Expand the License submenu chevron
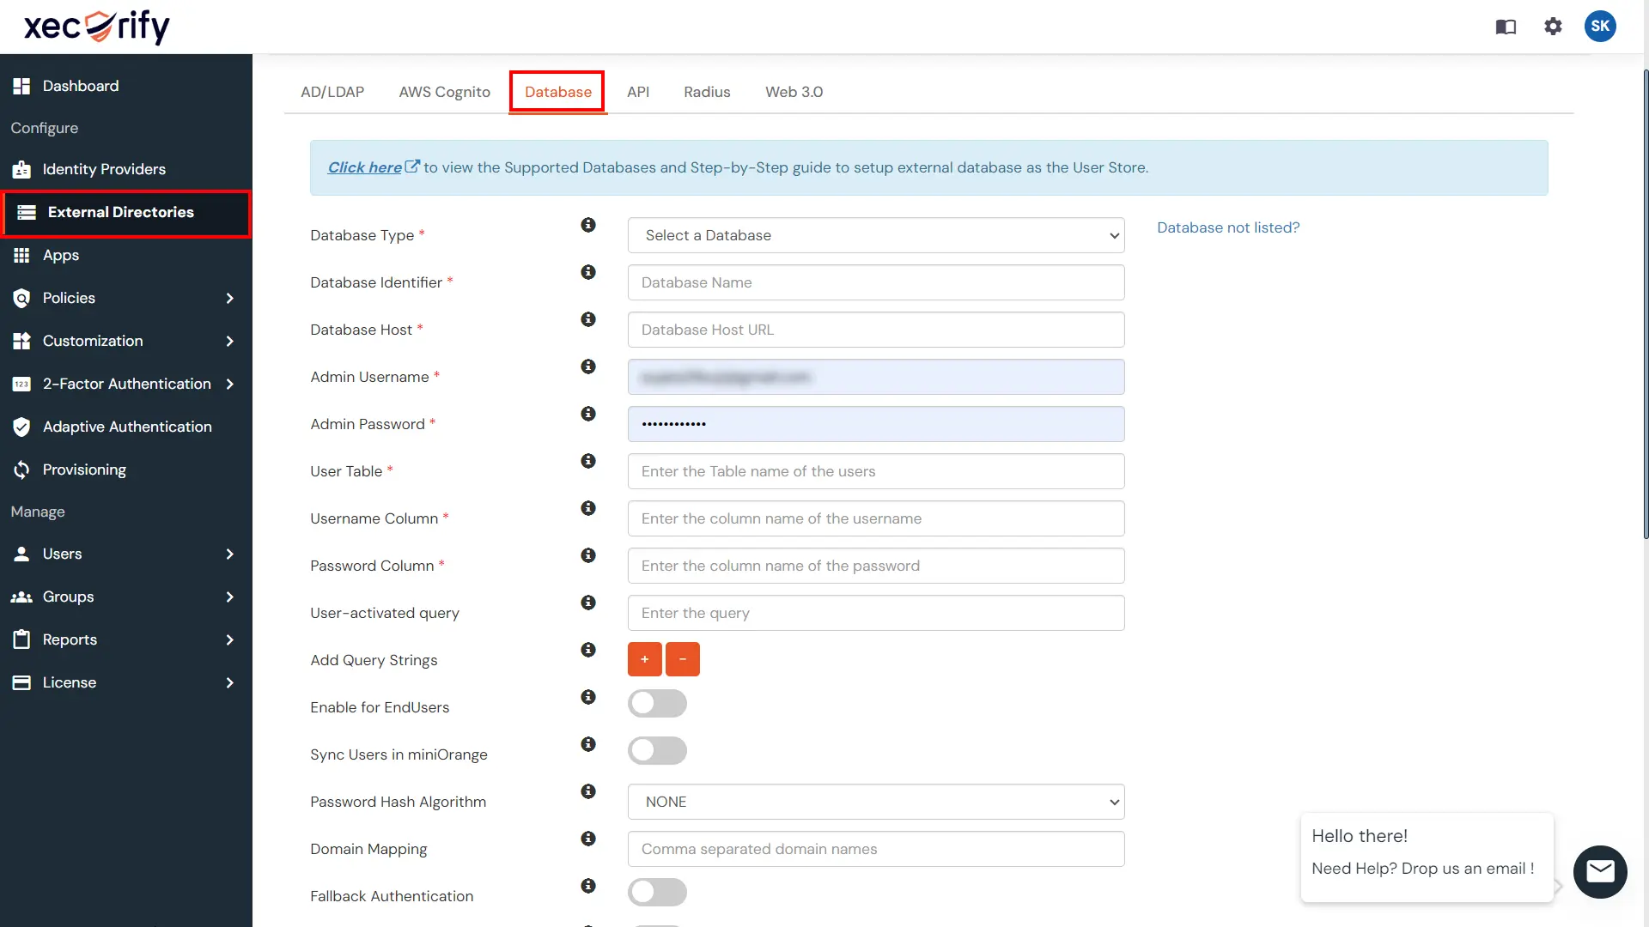Image resolution: width=1649 pixels, height=927 pixels. point(229,682)
